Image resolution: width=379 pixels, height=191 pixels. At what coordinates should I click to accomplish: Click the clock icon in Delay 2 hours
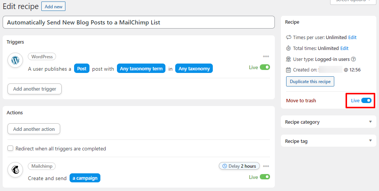click(225, 166)
